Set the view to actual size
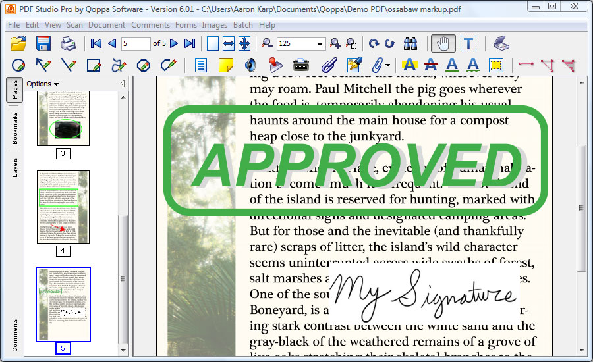Viewport: 593px width, 362px height. (x=213, y=43)
